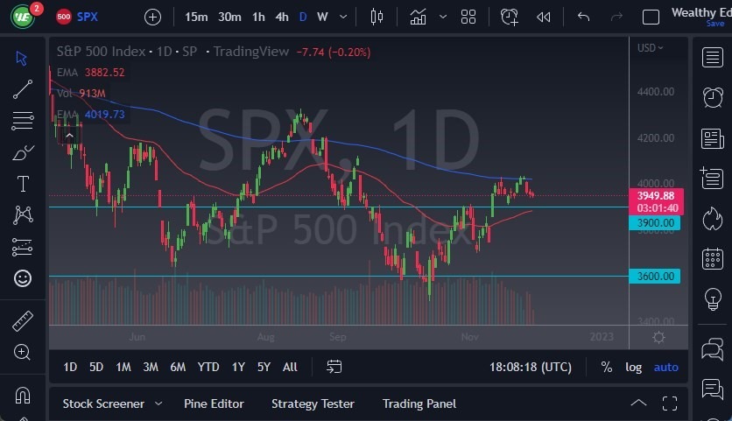Toggle magnet mode for drawings
Screen dimensions: 732x421
[x=23, y=396]
